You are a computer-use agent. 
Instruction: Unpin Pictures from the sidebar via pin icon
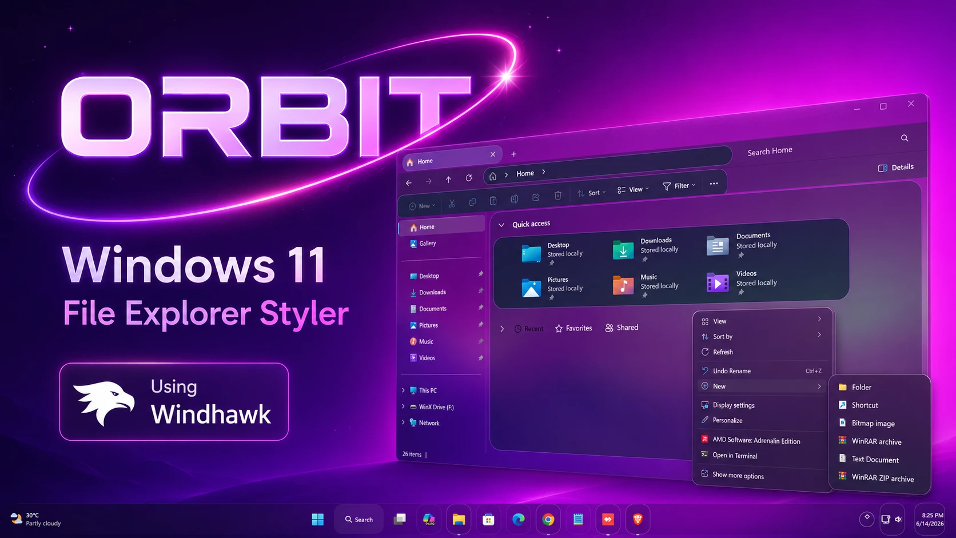(480, 324)
